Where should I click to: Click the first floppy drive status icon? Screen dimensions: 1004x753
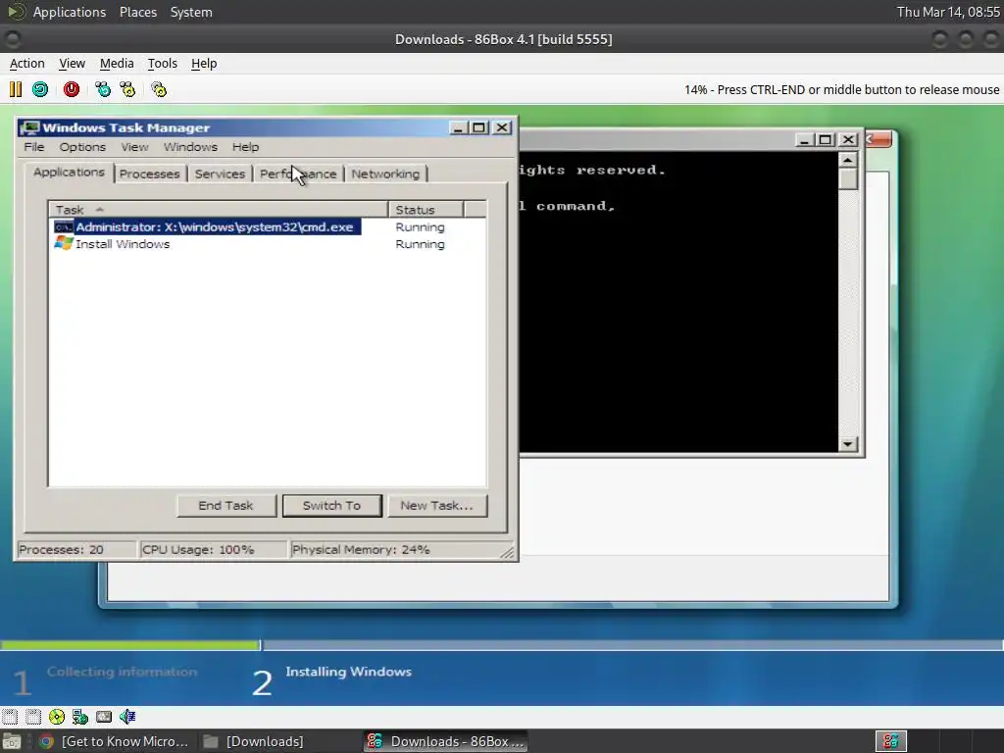coord(10,717)
